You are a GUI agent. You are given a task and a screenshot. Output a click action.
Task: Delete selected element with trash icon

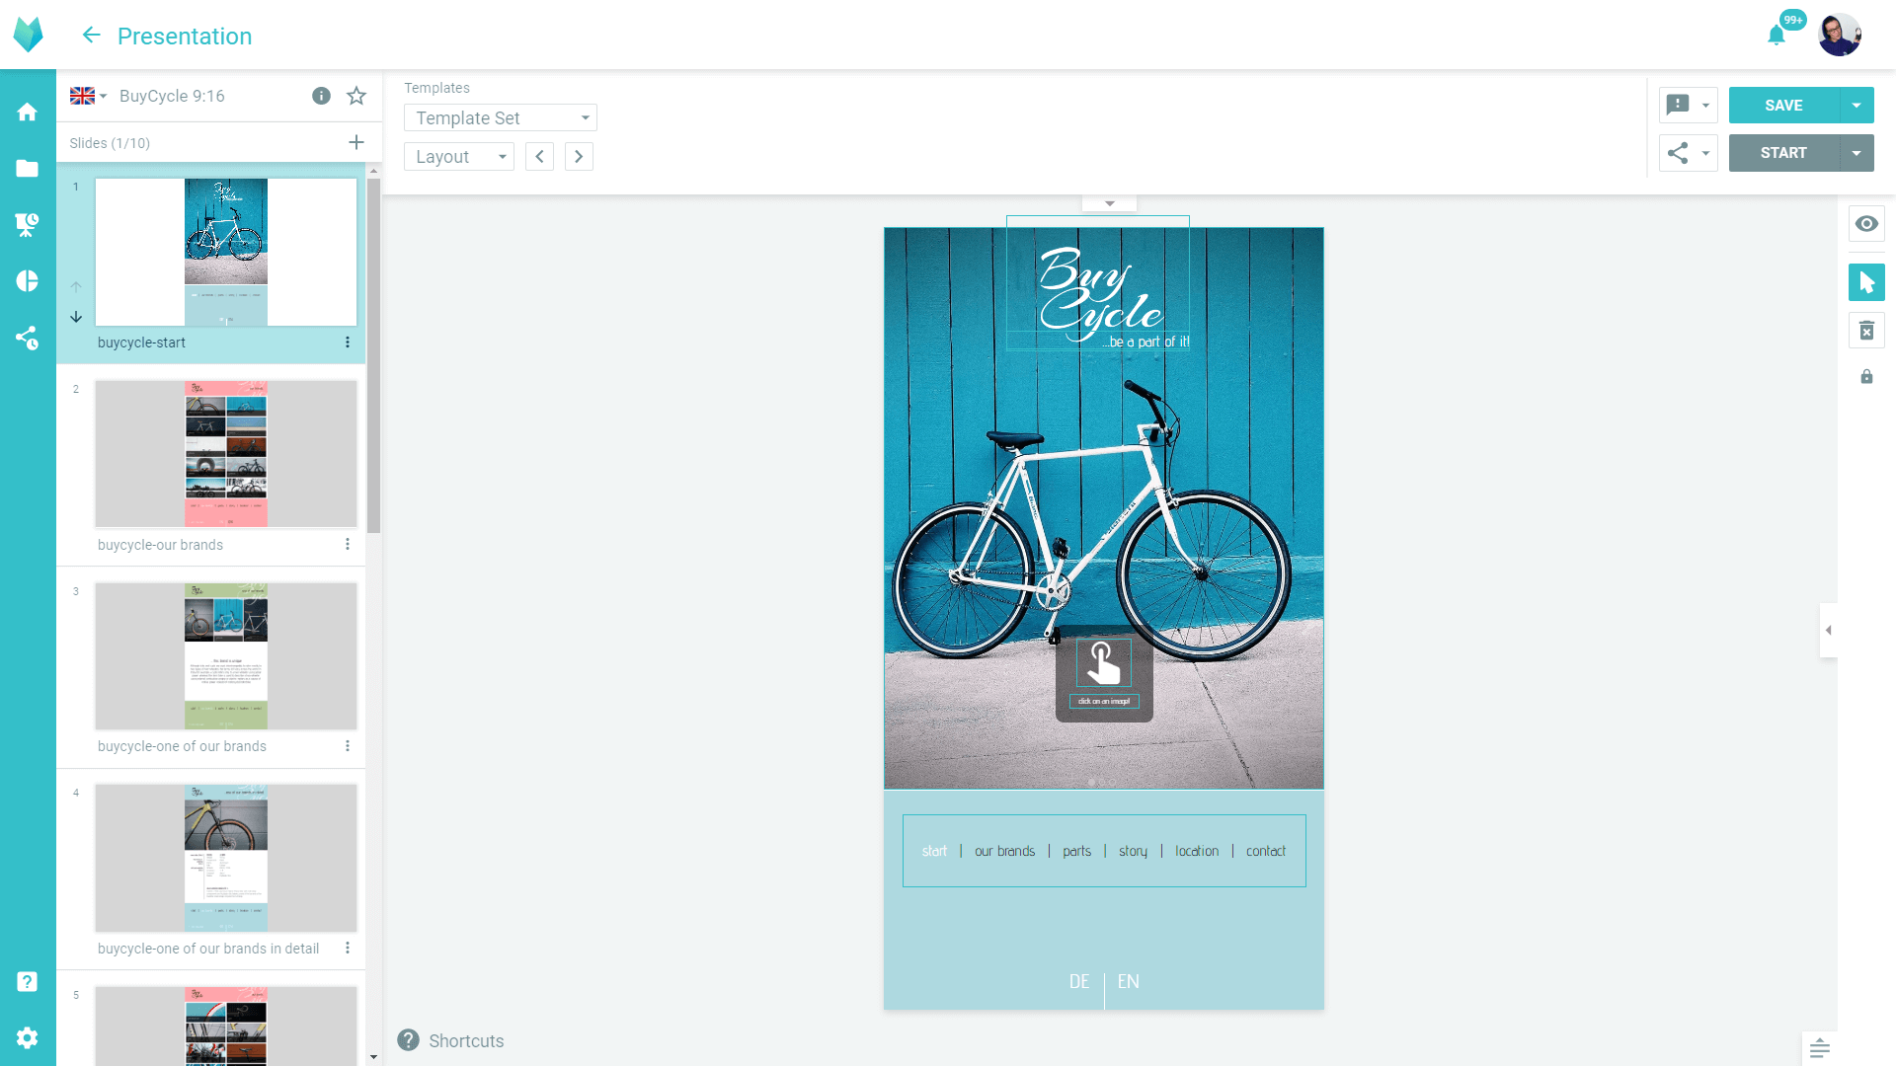(x=1866, y=331)
